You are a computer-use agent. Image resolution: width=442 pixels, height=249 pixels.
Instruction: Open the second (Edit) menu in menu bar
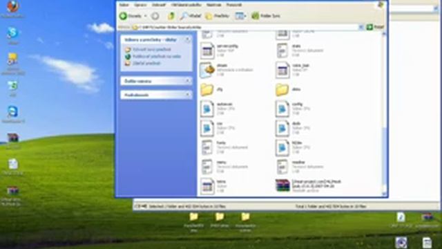point(140,5)
